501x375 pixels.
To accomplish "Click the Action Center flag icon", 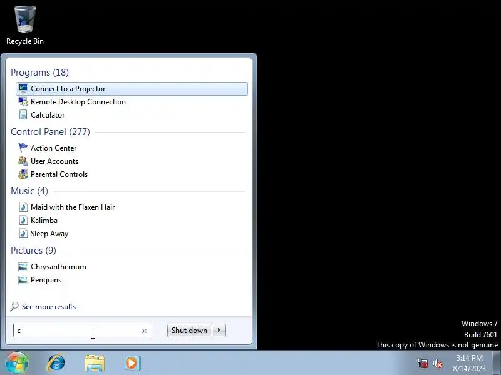I will (x=23, y=147).
